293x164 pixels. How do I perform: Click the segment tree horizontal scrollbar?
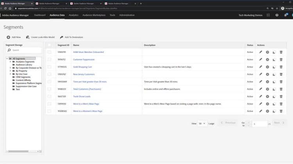18,151
